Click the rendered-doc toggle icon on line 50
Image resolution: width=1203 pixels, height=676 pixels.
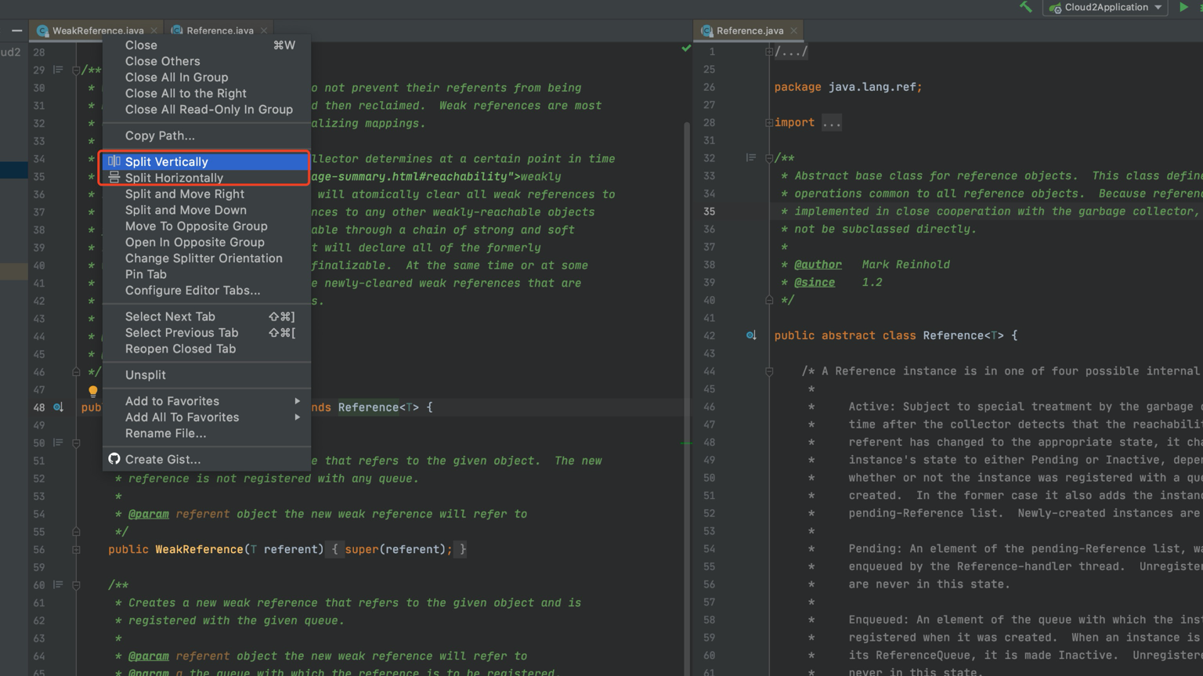point(58,443)
